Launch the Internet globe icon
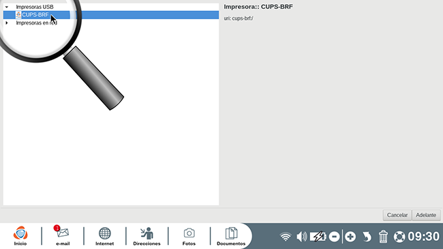 pyautogui.click(x=104, y=235)
